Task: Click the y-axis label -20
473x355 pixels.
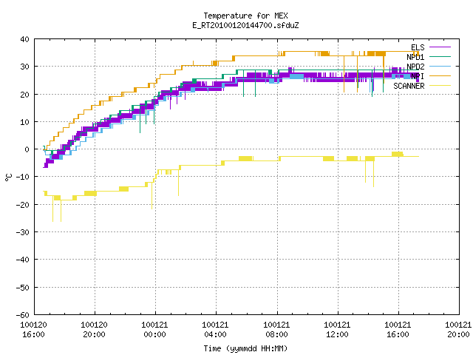Action: click(23, 205)
